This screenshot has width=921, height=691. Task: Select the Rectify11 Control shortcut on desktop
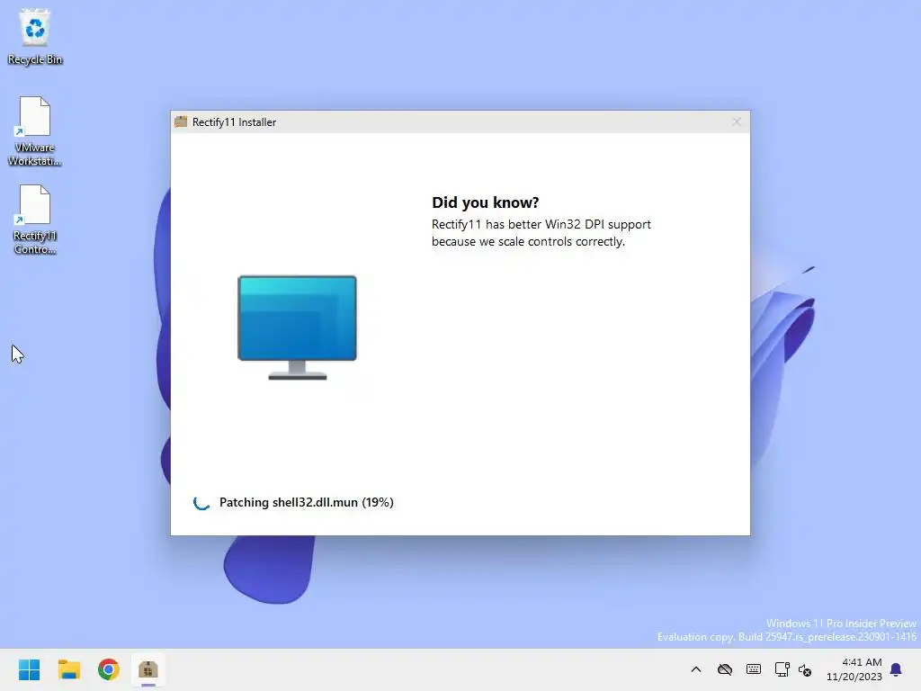(35, 220)
